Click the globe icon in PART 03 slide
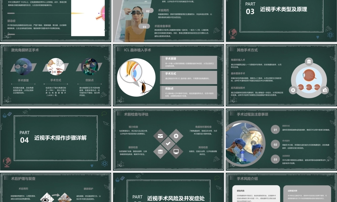The height and width of the screenshot is (202, 337). [x=233, y=34]
